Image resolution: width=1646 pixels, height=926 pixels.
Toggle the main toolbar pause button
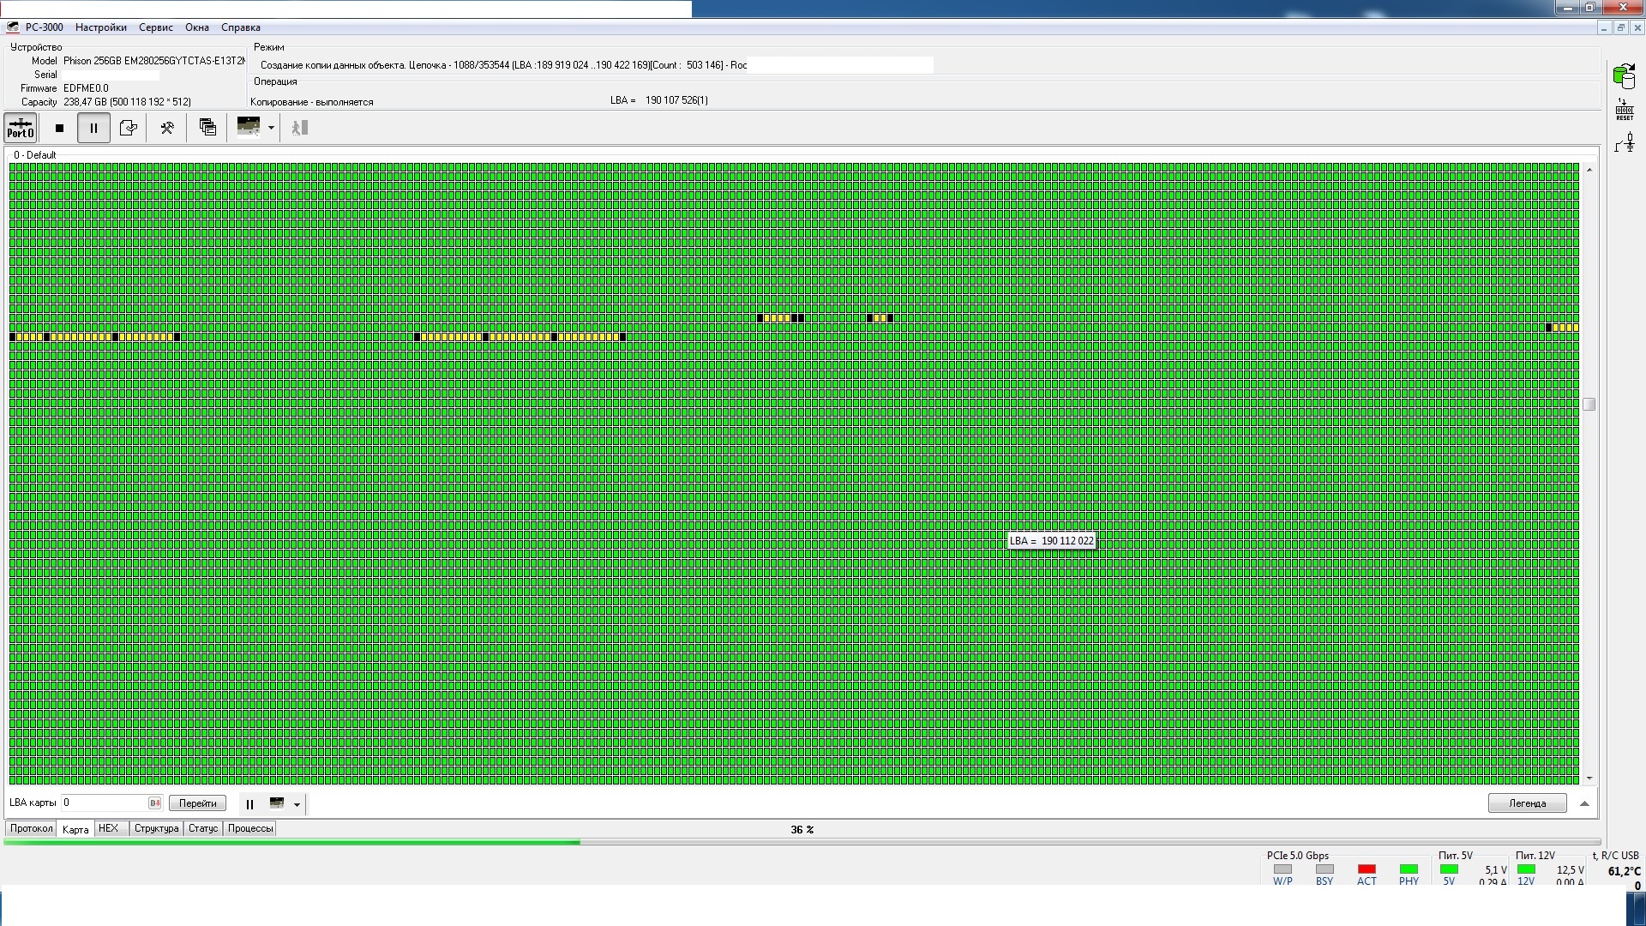point(93,128)
